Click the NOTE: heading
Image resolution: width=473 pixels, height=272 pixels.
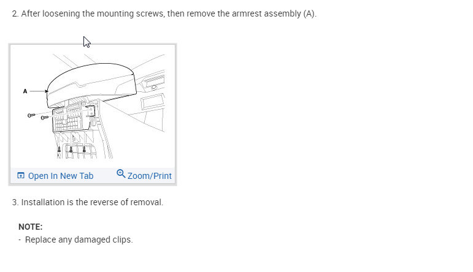click(30, 227)
